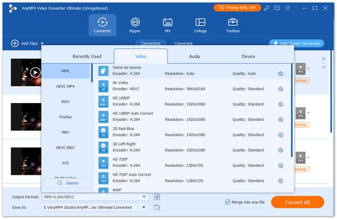Open the Save to path dropdown
The height and width of the screenshot is (219, 337).
(x=144, y=207)
